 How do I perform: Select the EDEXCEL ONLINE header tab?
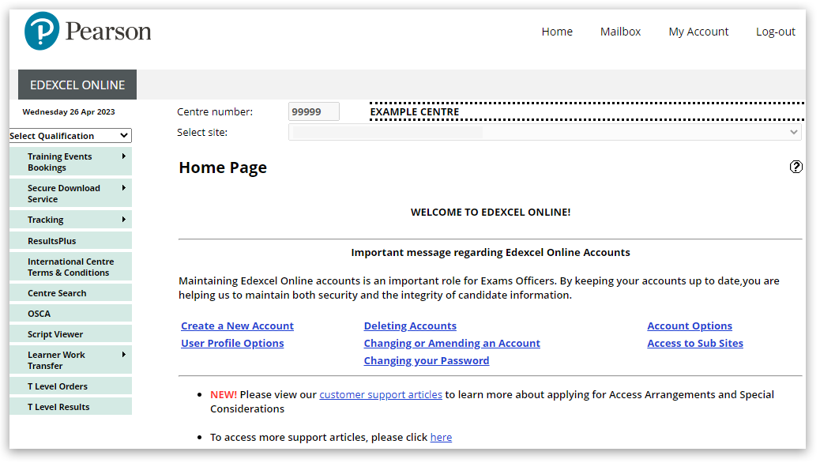[x=77, y=85]
